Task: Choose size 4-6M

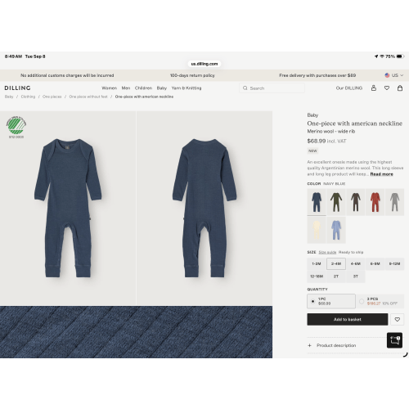Action: [x=356, y=263]
